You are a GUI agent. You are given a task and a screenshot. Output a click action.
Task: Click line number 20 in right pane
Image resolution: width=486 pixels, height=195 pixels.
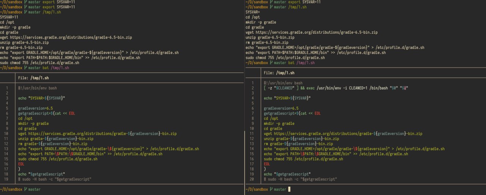(x=252, y=179)
